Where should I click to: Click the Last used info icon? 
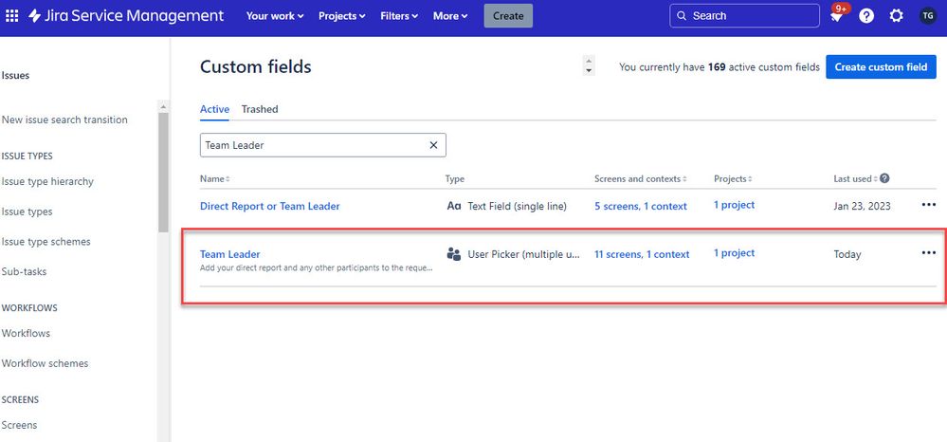[x=884, y=178]
